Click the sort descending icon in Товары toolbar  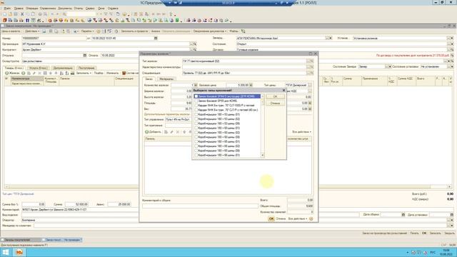66,73
